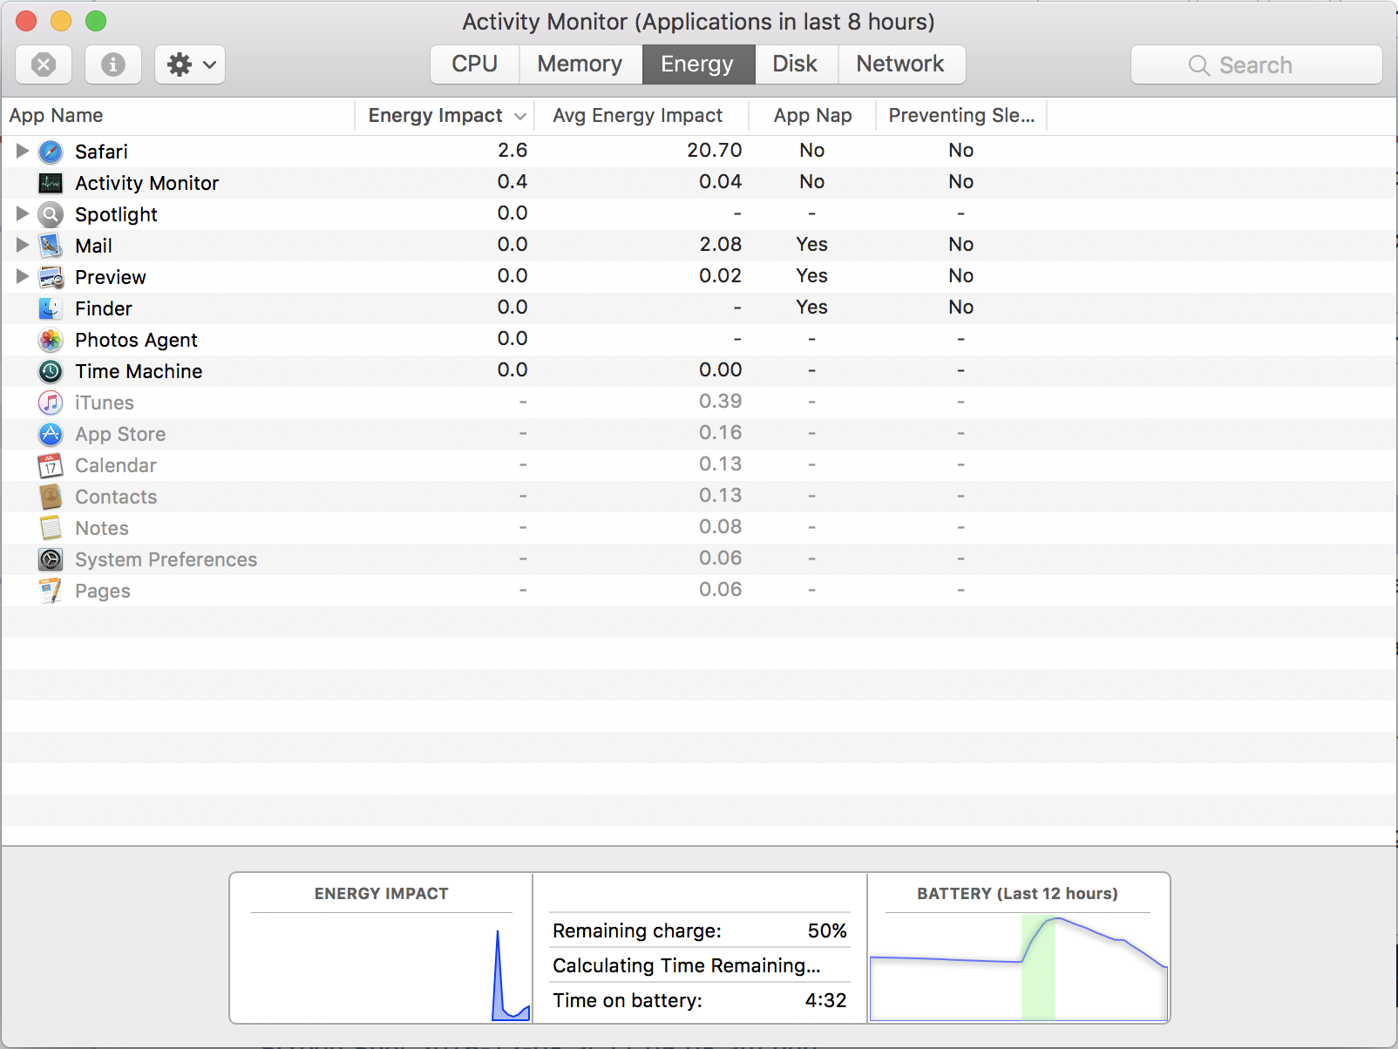This screenshot has height=1049, width=1398.
Task: Open the gear actions menu
Action: click(190, 64)
